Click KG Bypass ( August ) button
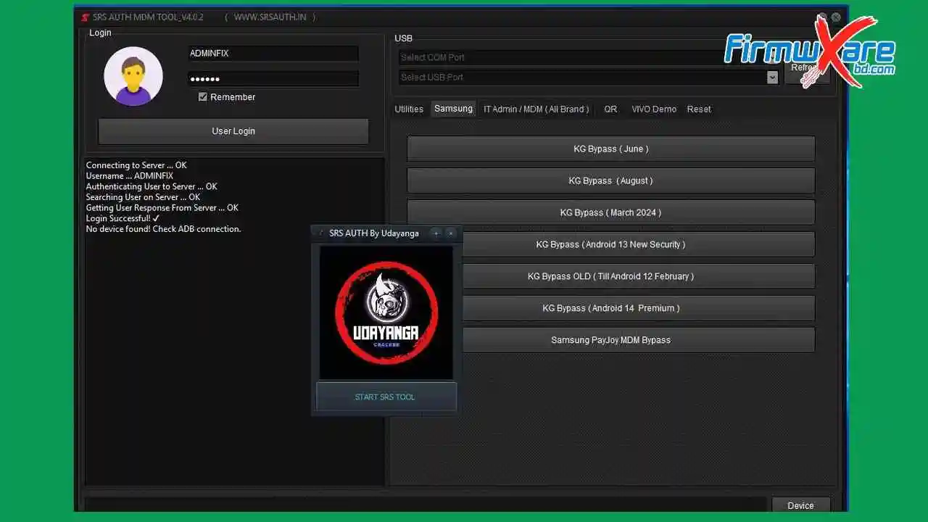 point(610,181)
